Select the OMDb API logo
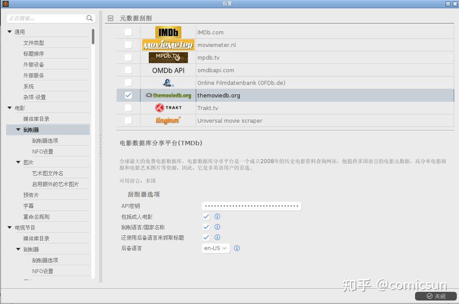This screenshot has width=459, height=304. coord(168,70)
